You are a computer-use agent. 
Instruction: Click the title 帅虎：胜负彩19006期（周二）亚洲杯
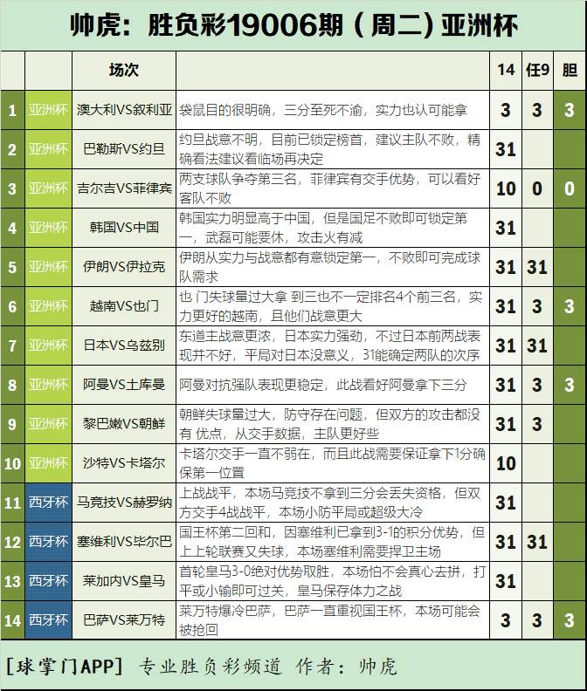pyautogui.click(x=293, y=25)
